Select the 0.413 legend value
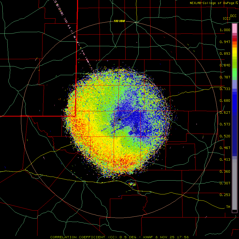The height and width of the screenshot is (239, 239). click(x=225, y=160)
